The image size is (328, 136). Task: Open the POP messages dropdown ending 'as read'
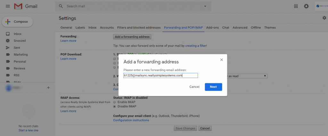(247, 76)
